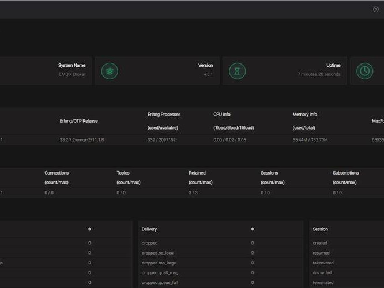384x288 pixels.
Task: Click the 'CPU Info' column header
Action: [221, 115]
